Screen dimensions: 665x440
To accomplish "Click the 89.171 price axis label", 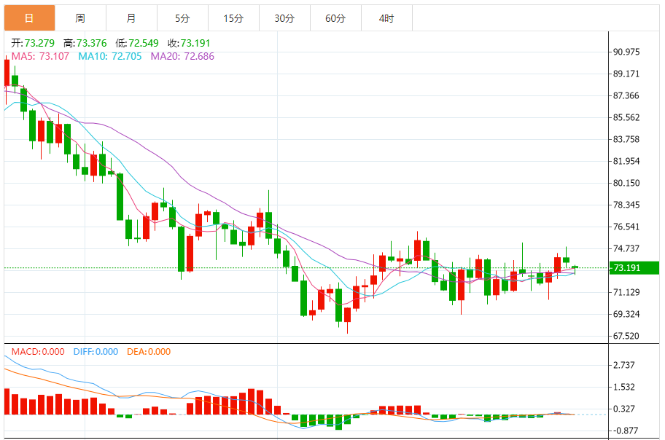I will [x=626, y=74].
